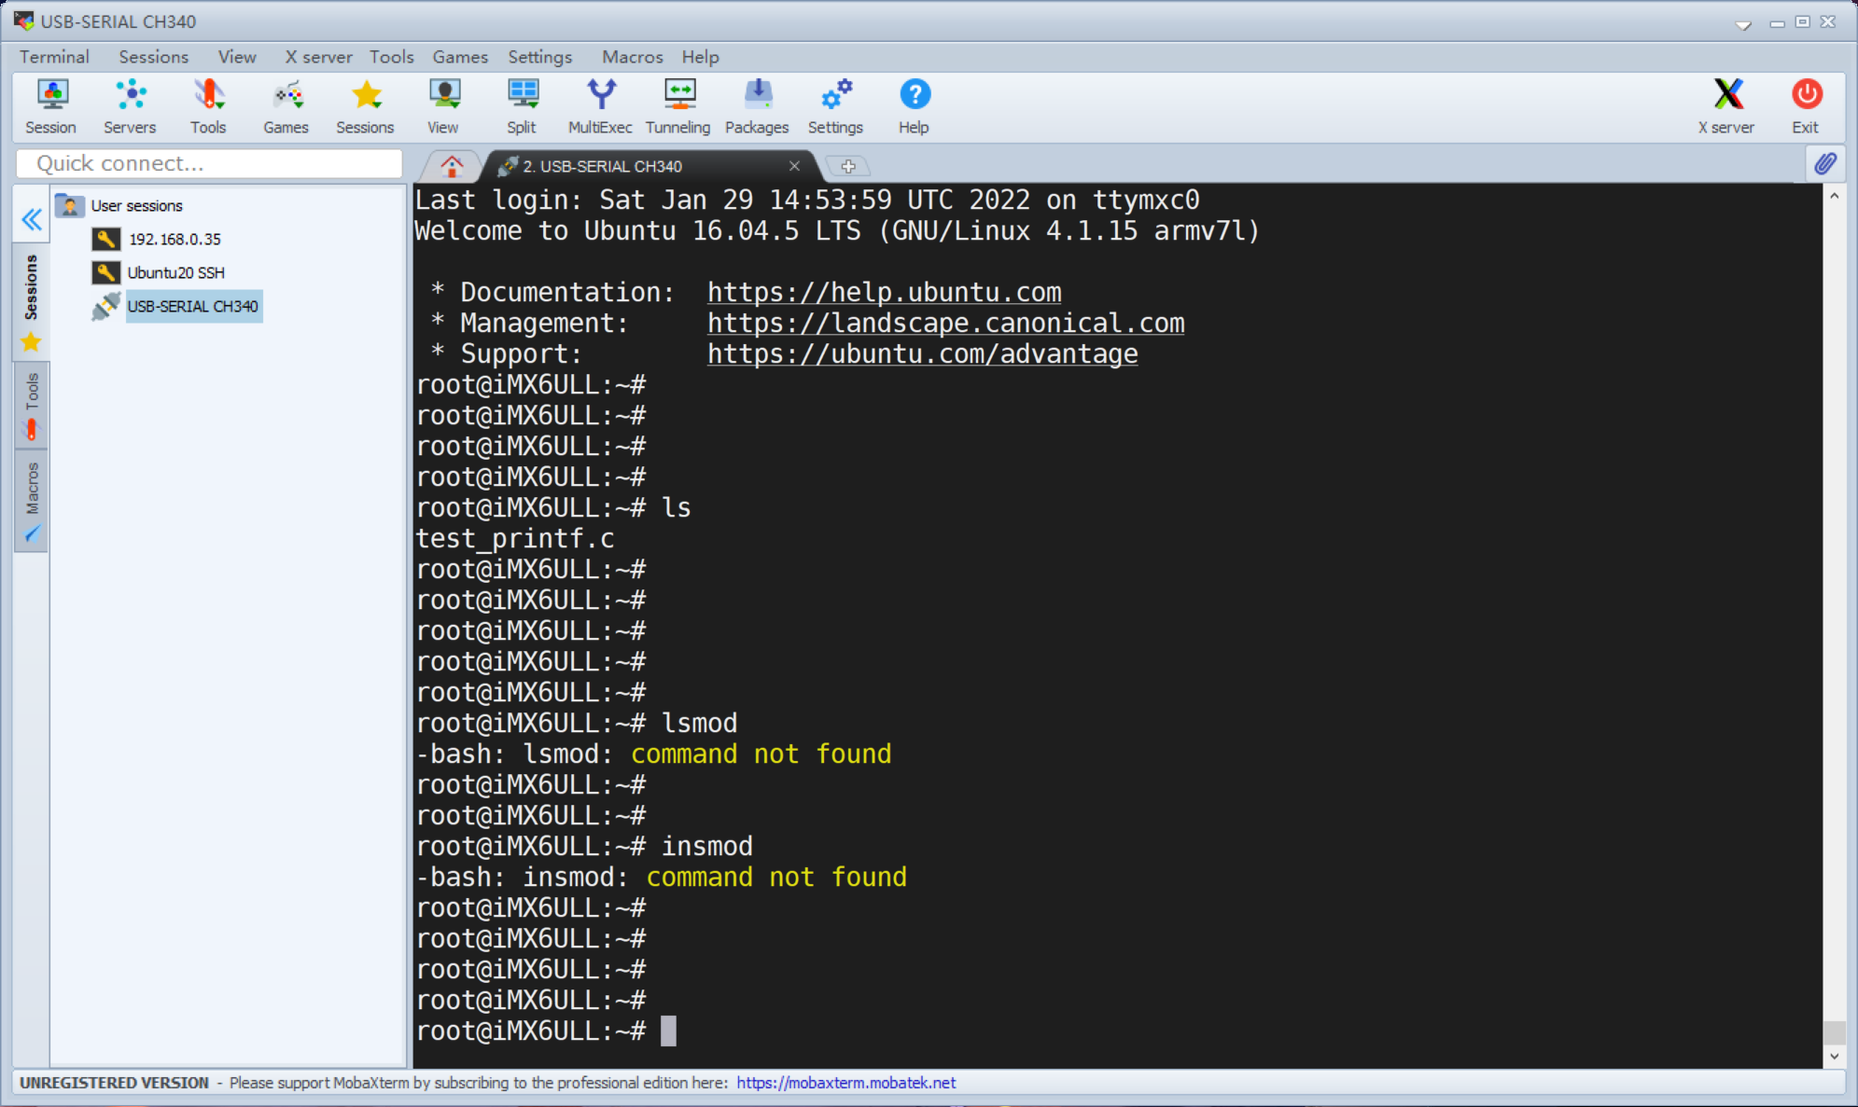The height and width of the screenshot is (1107, 1858).
Task: Click the 192.168.0.35 session key icon
Action: coord(106,239)
